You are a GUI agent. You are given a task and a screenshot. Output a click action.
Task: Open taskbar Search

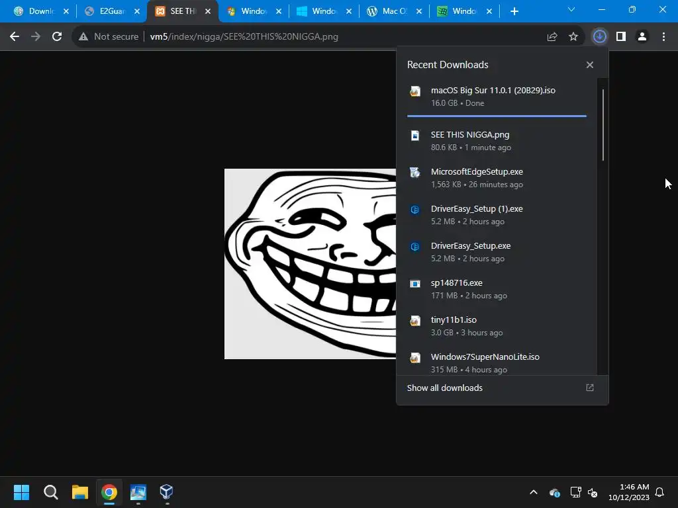tap(50, 492)
